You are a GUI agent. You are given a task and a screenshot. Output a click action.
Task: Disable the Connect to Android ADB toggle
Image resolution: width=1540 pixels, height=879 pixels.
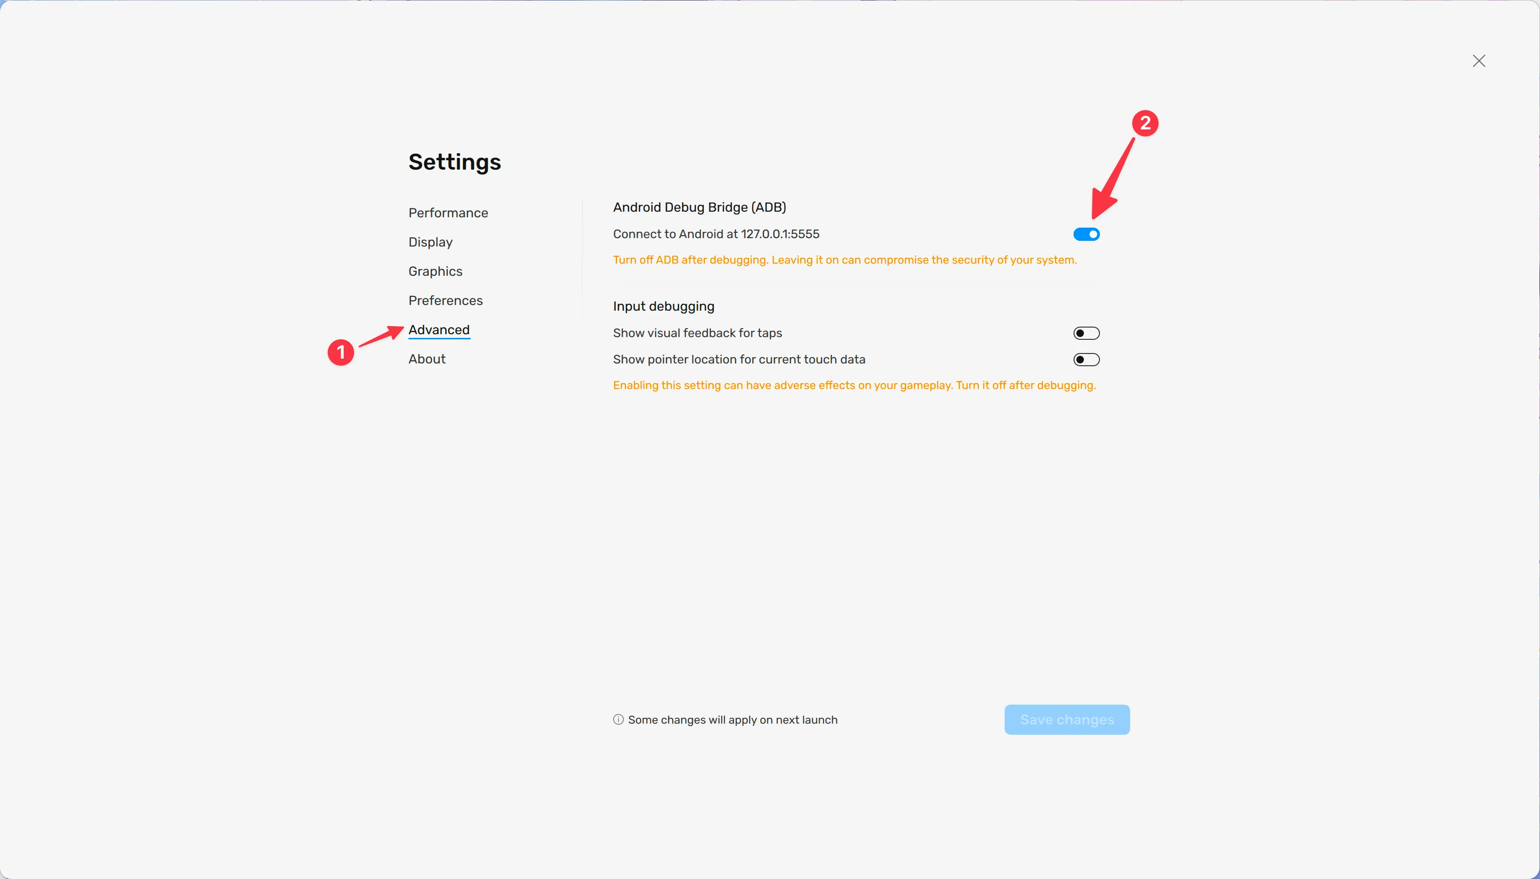point(1086,234)
